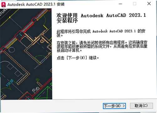Viewport: 157px width, 113px height.
Task: Click the red hatched wall segment in the banner
Action: pyautogui.click(x=29, y=28)
